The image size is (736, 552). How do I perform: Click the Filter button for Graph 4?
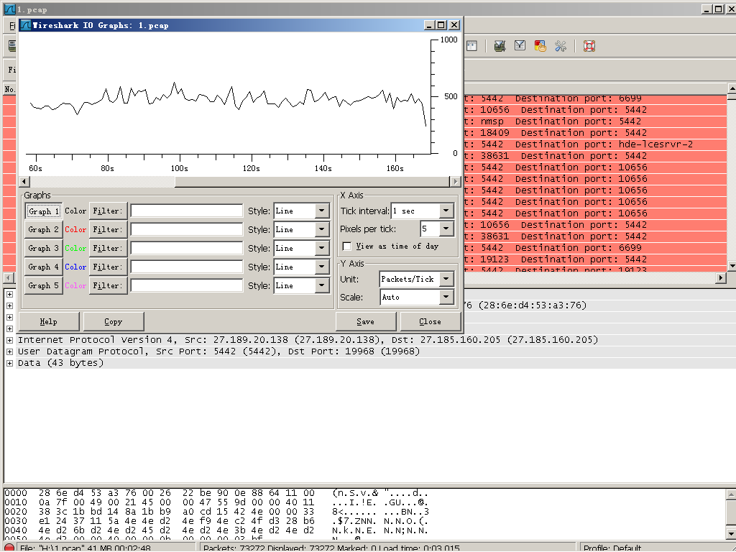pyautogui.click(x=108, y=267)
